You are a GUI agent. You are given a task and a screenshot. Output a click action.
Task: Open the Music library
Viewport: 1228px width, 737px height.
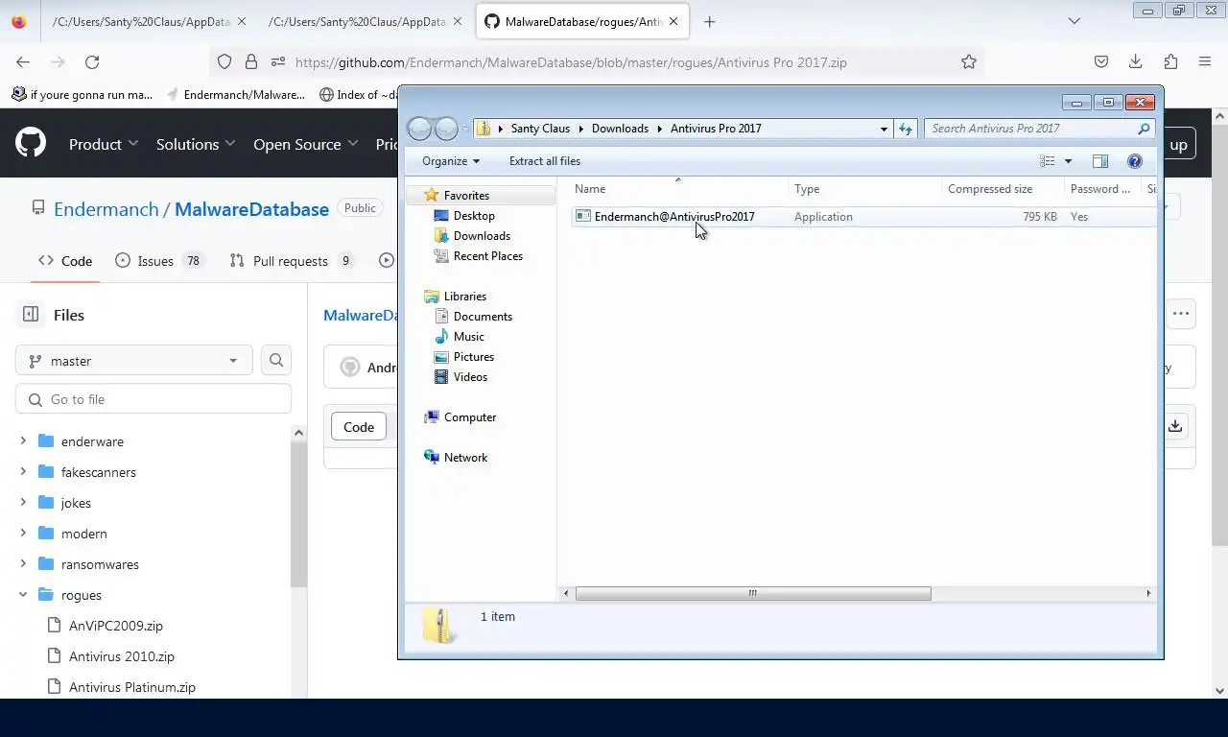tap(468, 337)
